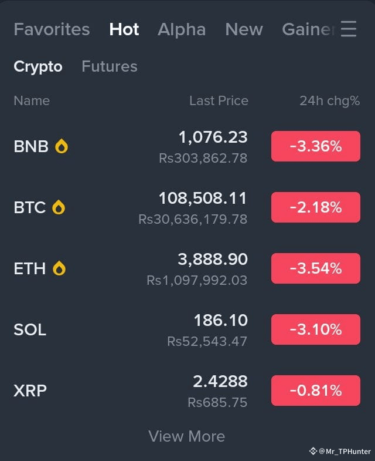The image size is (375, 461).
Task: Open the New listings tab
Action: tap(244, 29)
